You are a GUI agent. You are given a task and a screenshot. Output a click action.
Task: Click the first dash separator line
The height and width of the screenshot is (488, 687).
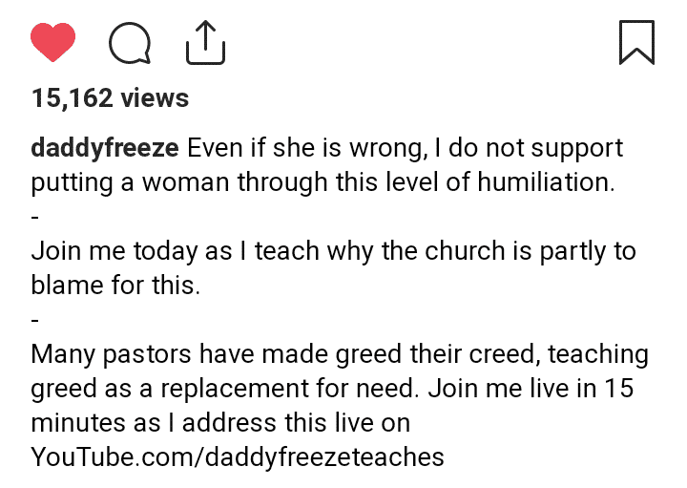[35, 217]
